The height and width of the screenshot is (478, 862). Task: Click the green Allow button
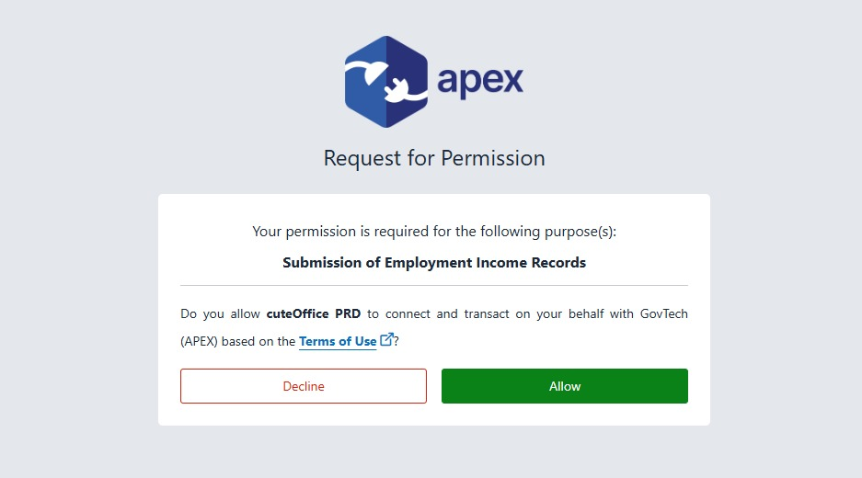point(564,386)
